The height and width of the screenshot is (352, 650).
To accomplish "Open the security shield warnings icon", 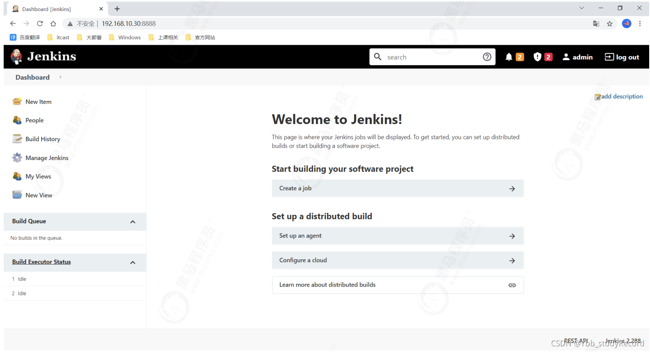I will point(537,57).
